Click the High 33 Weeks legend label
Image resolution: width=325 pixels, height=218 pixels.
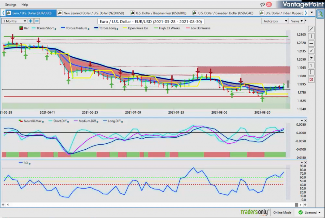[x=169, y=28]
